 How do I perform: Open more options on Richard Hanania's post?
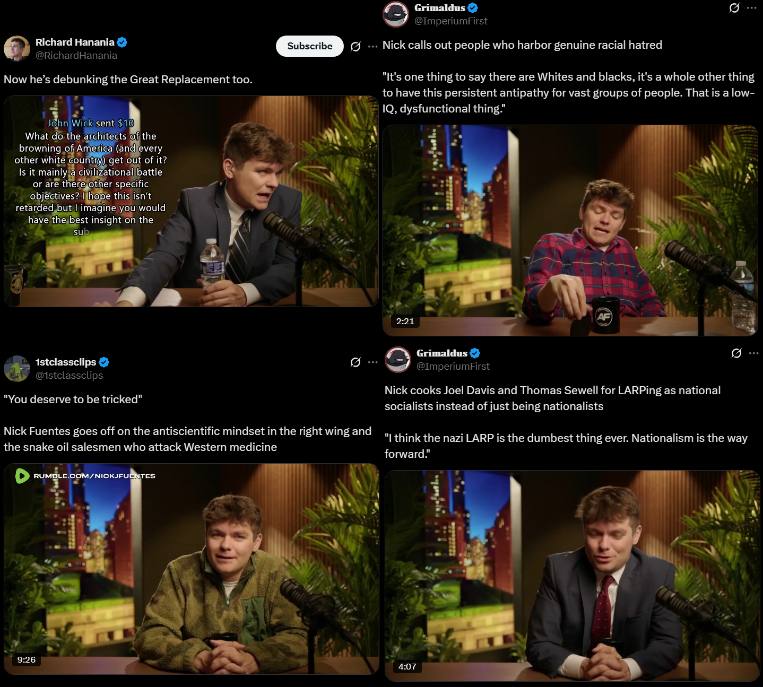(x=373, y=47)
